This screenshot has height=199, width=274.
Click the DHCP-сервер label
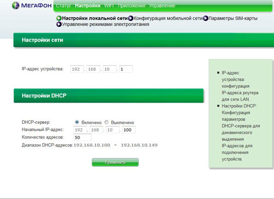(x=36, y=122)
